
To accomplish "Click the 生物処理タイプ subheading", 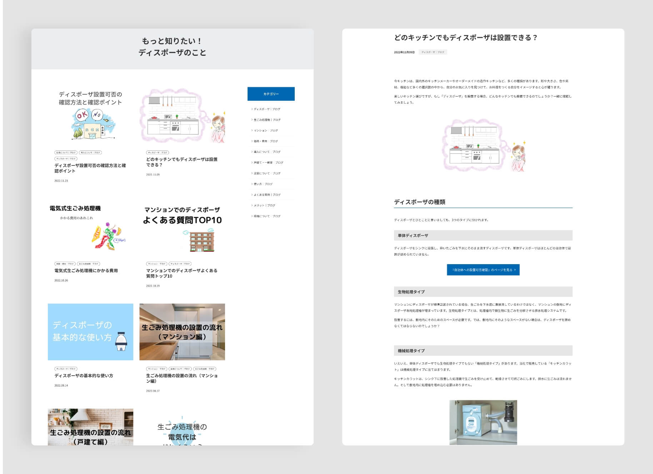I will coord(483,292).
